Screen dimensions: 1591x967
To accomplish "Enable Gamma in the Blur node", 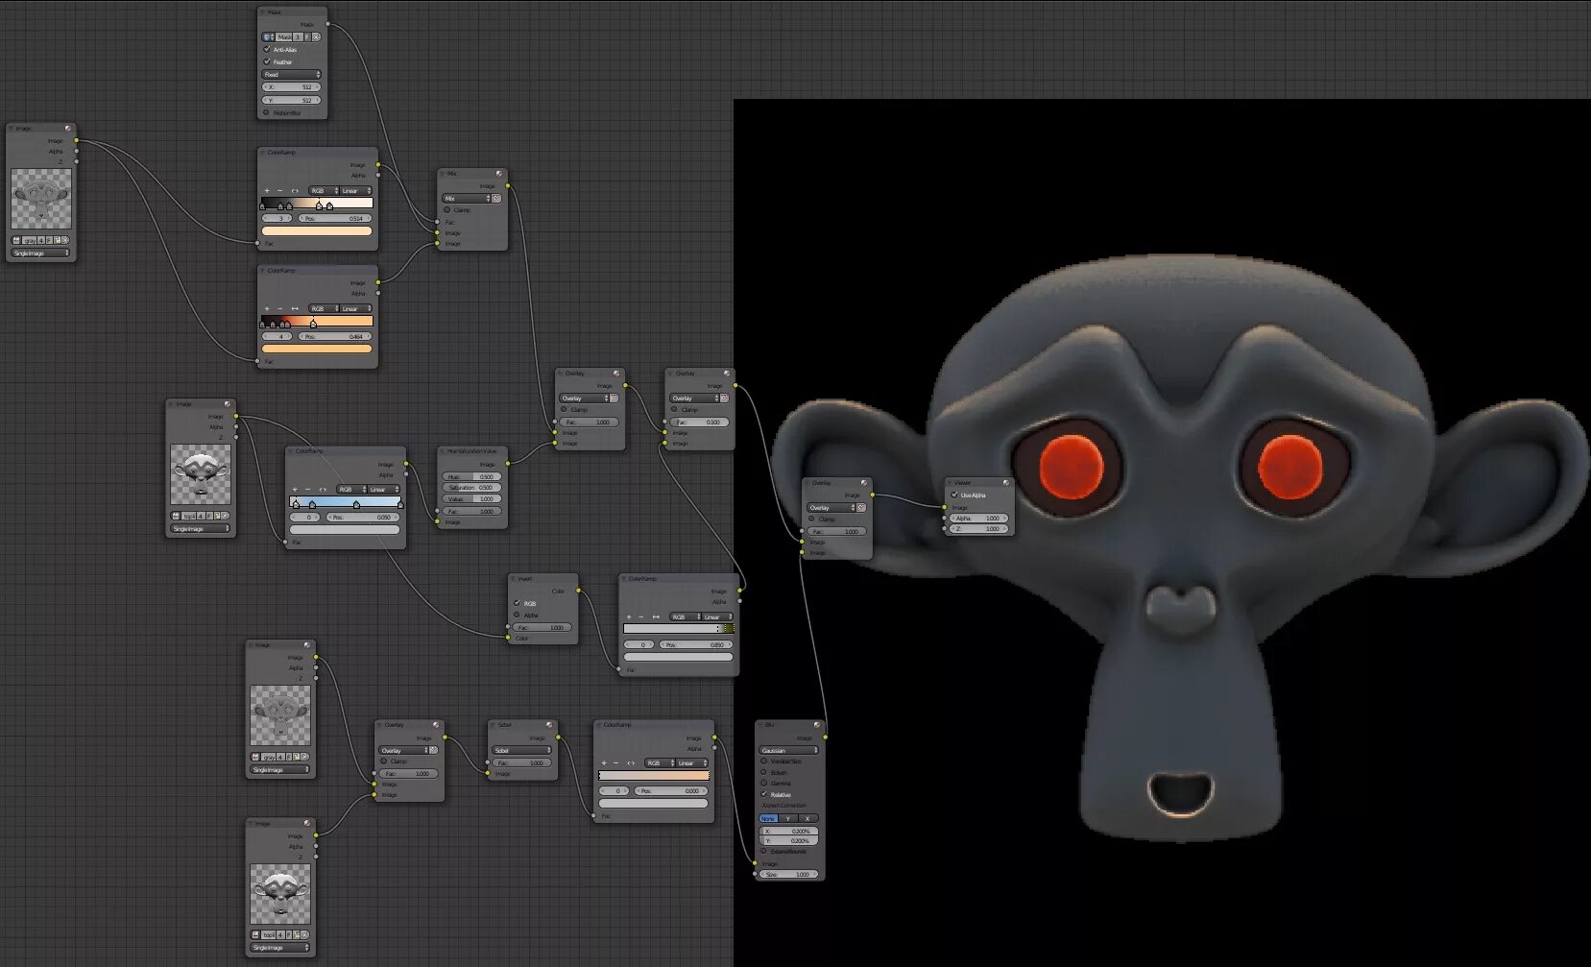I will [x=764, y=784].
